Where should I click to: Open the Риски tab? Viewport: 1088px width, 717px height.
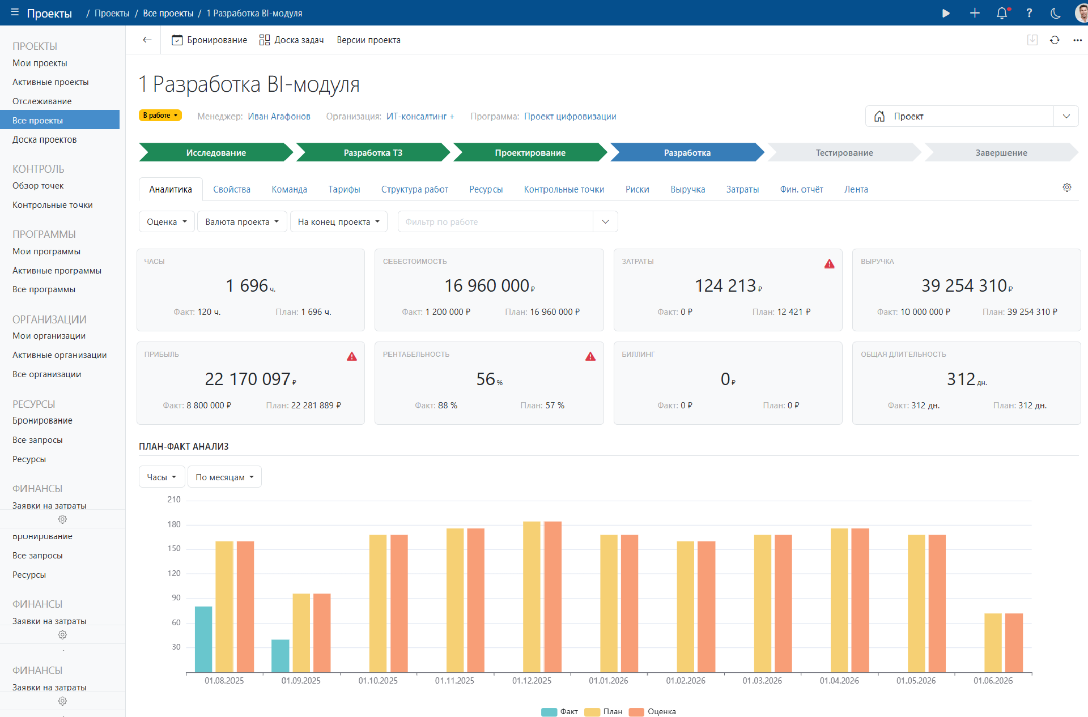[637, 190]
